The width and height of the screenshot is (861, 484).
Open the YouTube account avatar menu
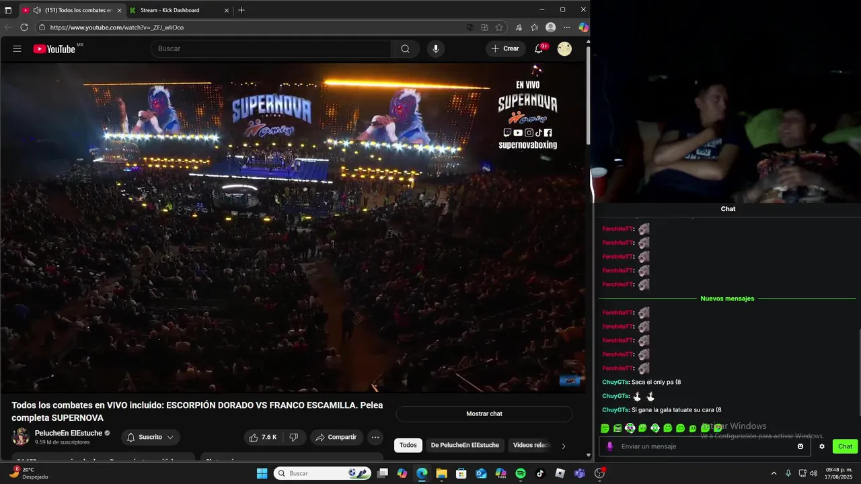564,48
